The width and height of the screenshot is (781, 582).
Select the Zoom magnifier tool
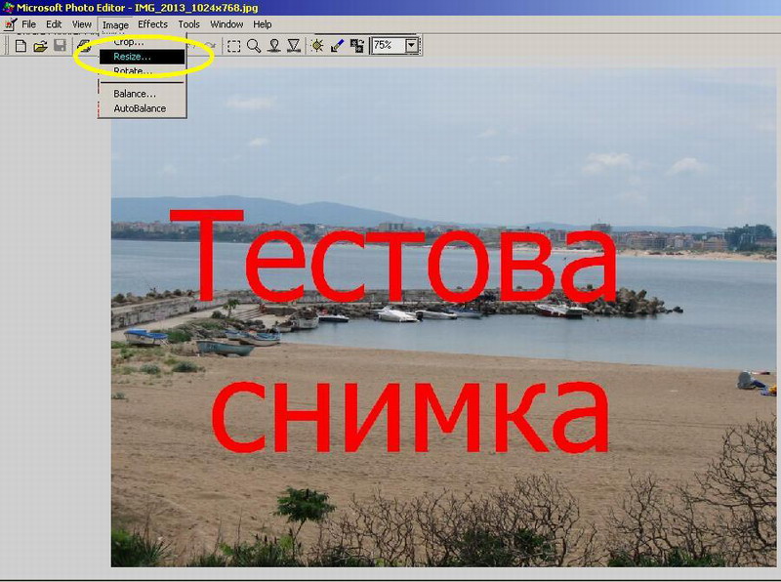(254, 46)
